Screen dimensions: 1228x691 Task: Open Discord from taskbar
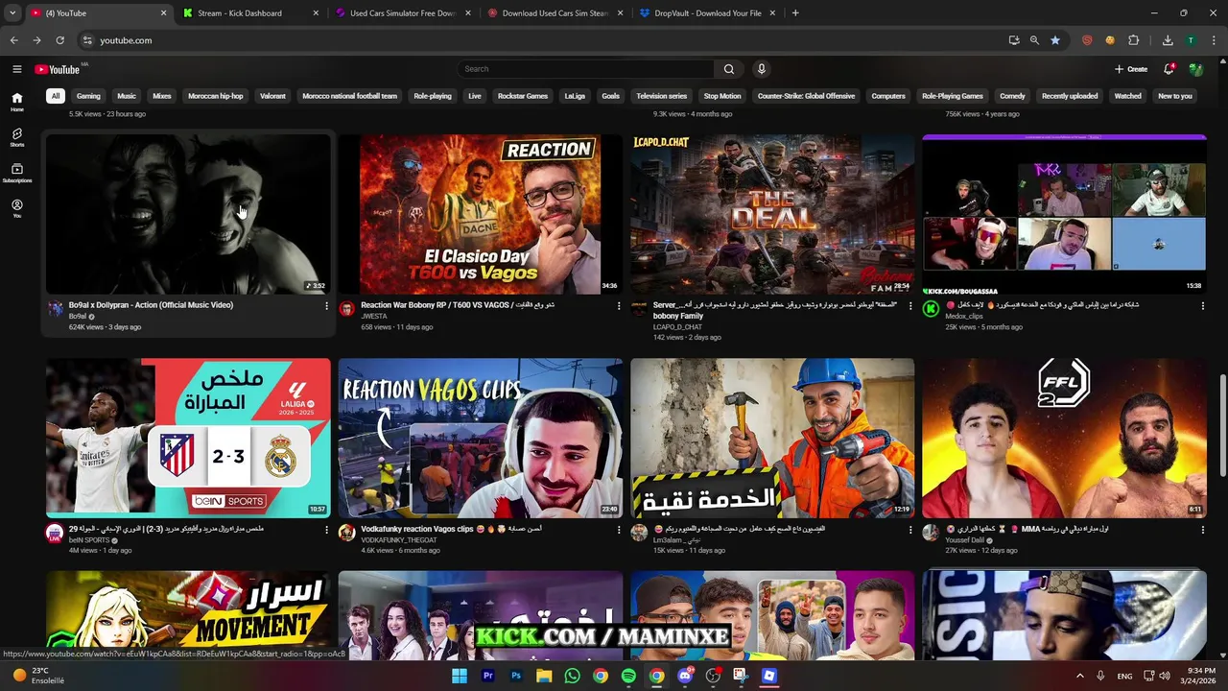[x=684, y=676]
